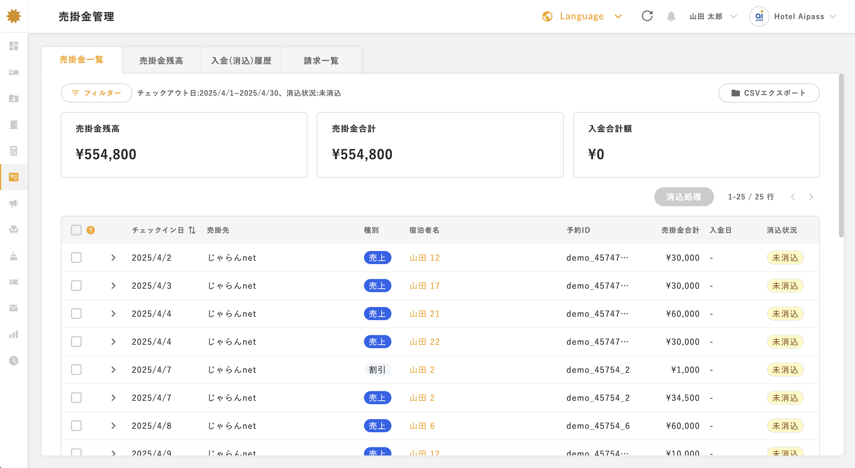Open the dashboard icon in sidebar

pos(14,46)
